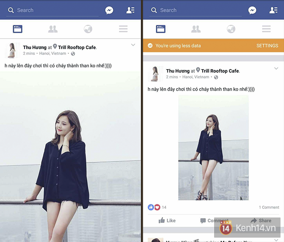Select News Feed tab on left screen
284x242 pixels.
[17, 29]
